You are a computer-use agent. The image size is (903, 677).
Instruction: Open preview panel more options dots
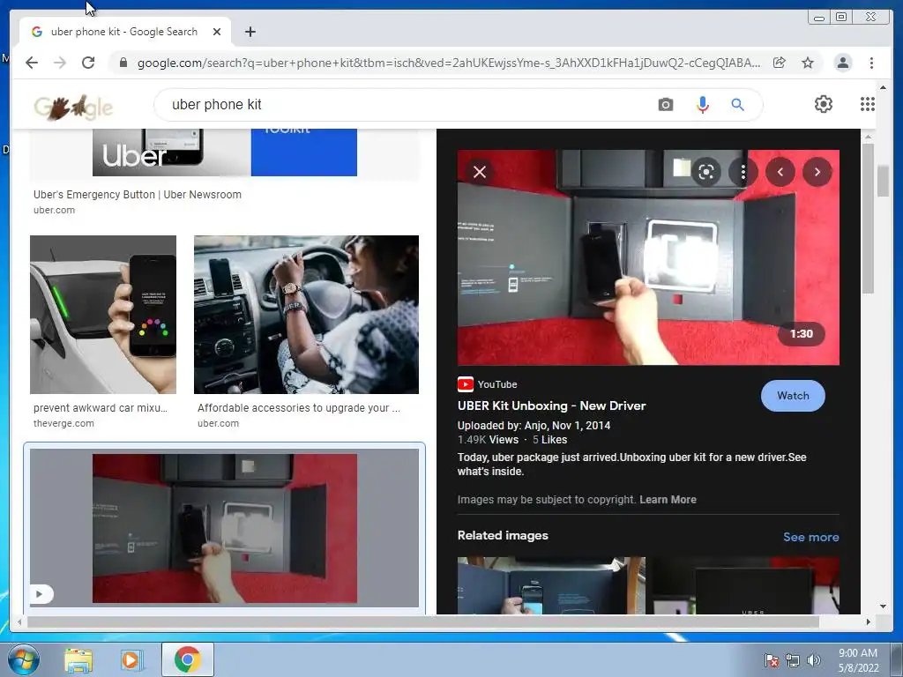[743, 172]
